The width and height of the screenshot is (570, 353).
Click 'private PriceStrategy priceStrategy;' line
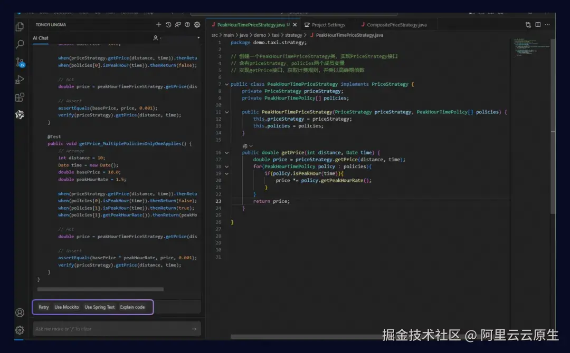(x=292, y=91)
